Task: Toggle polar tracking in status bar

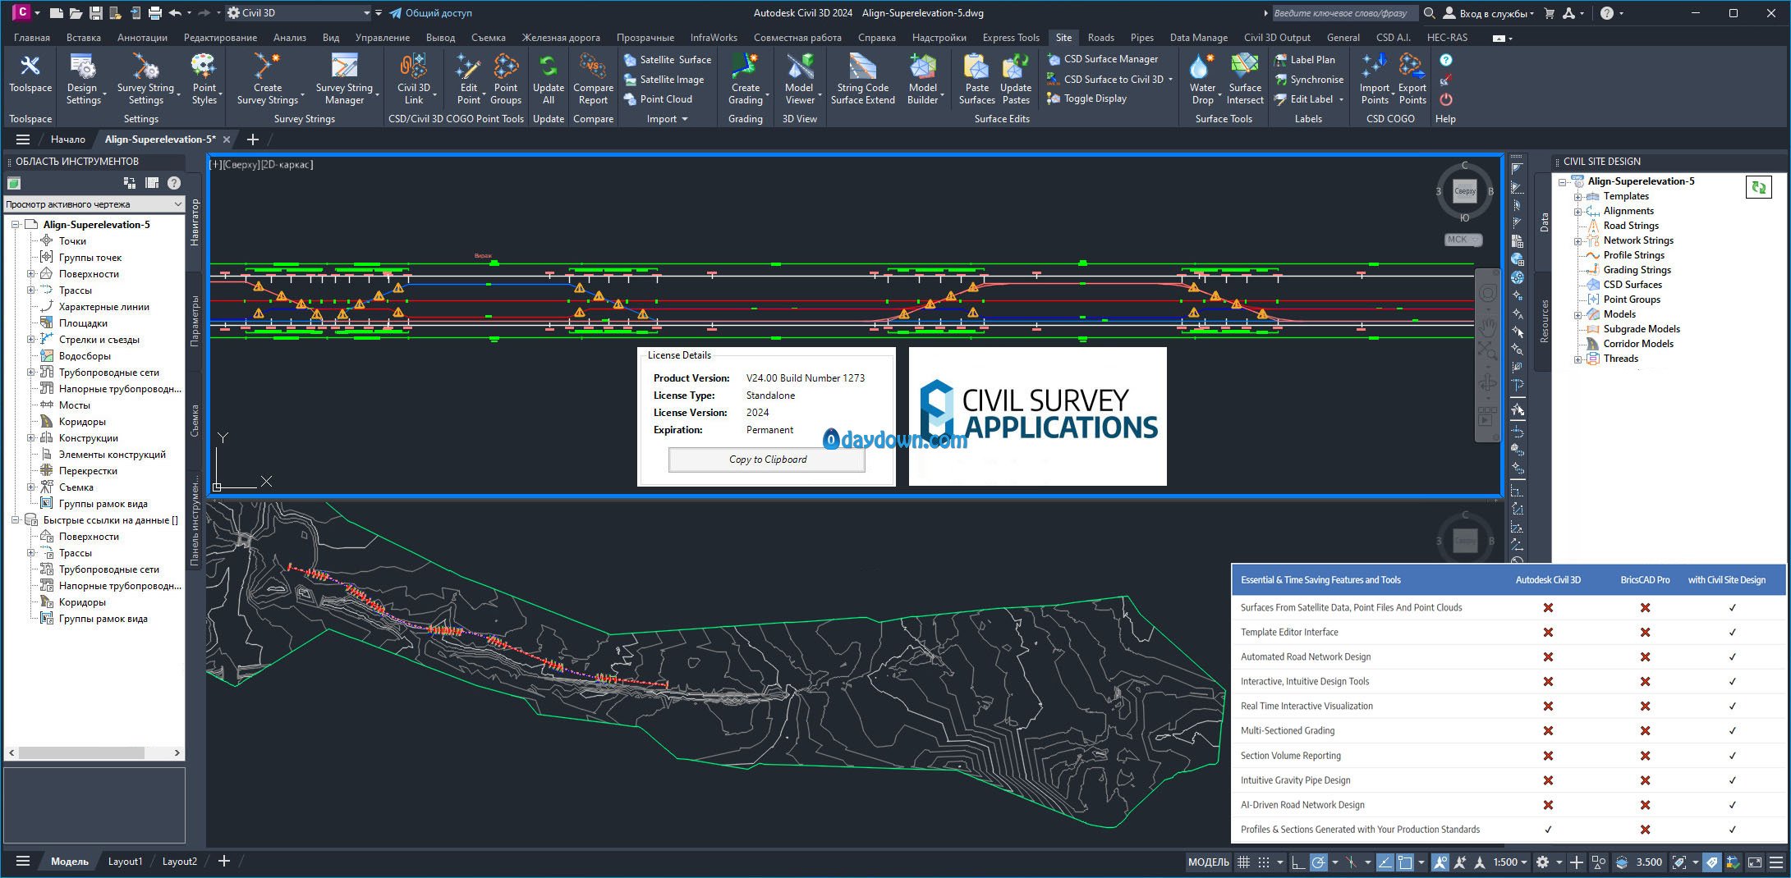Action: 1318,862
